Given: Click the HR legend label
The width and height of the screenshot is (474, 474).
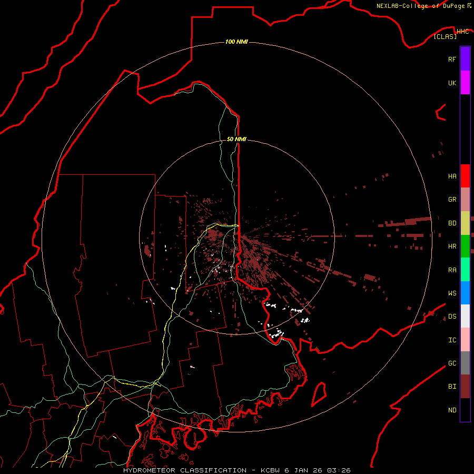Looking at the screenshot, I should [452, 246].
